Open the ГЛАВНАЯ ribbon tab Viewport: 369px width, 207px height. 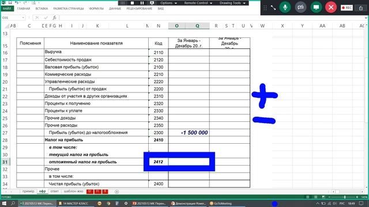24,9
